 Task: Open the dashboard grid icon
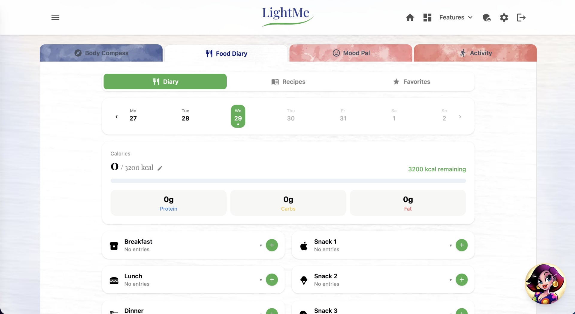(427, 17)
